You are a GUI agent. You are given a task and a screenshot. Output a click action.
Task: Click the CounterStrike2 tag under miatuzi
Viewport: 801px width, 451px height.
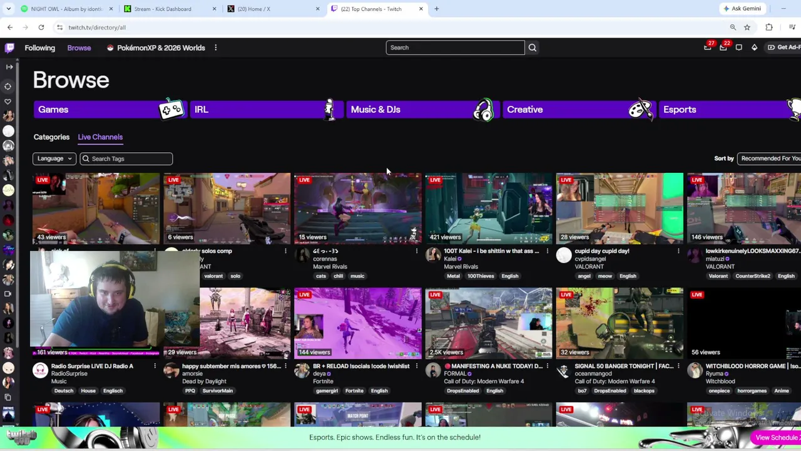coord(753,276)
